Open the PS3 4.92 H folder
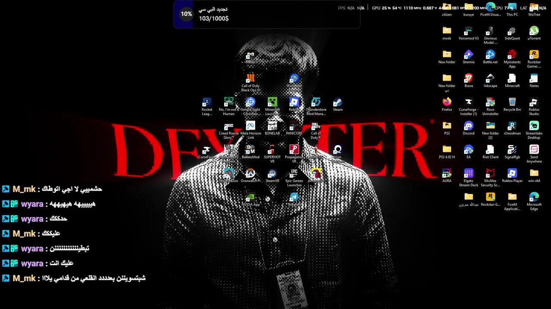Viewport: 551px width, 309px height. tap(447, 152)
